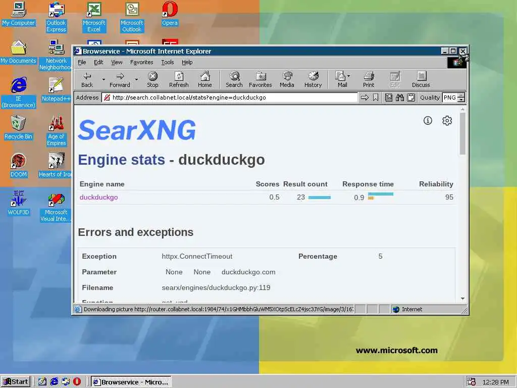
Task: Open the Media toolbar icon
Action: 287,80
